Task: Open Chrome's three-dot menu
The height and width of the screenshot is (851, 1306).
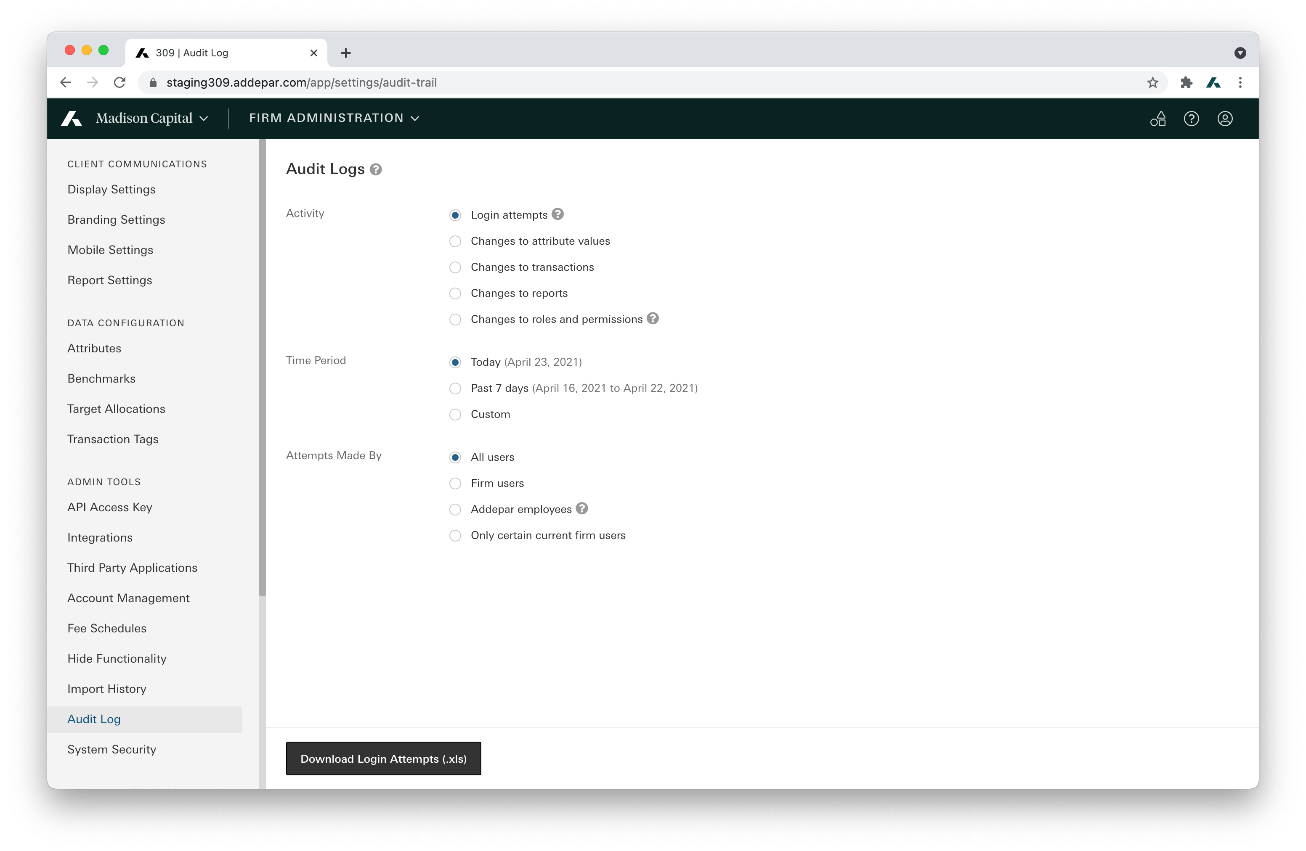Action: pos(1240,83)
